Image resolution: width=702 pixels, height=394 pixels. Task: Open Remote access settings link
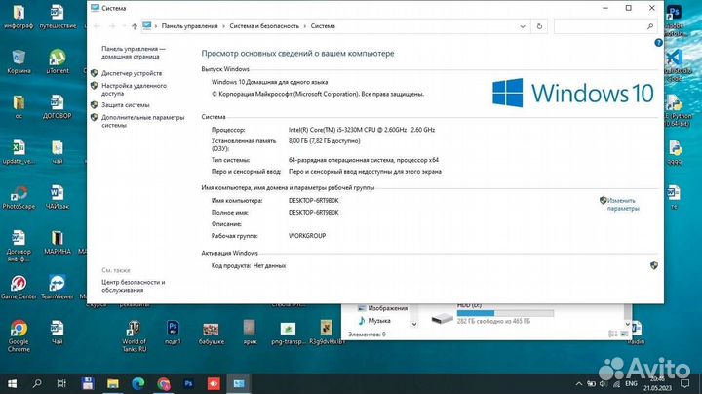click(x=134, y=89)
